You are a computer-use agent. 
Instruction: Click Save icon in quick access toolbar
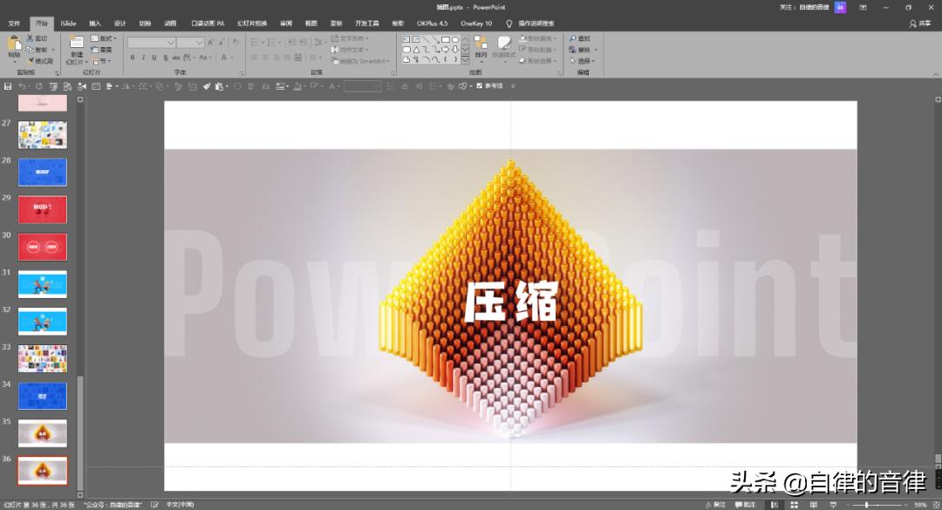[8, 86]
